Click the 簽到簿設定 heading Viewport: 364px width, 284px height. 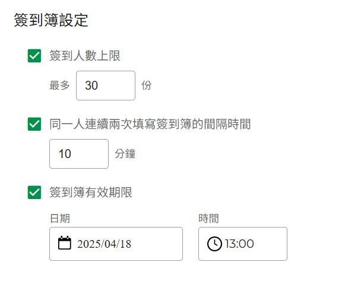click(x=51, y=21)
